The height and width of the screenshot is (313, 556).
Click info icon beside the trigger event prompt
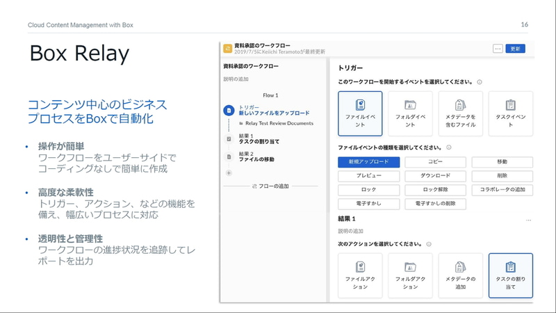click(480, 82)
